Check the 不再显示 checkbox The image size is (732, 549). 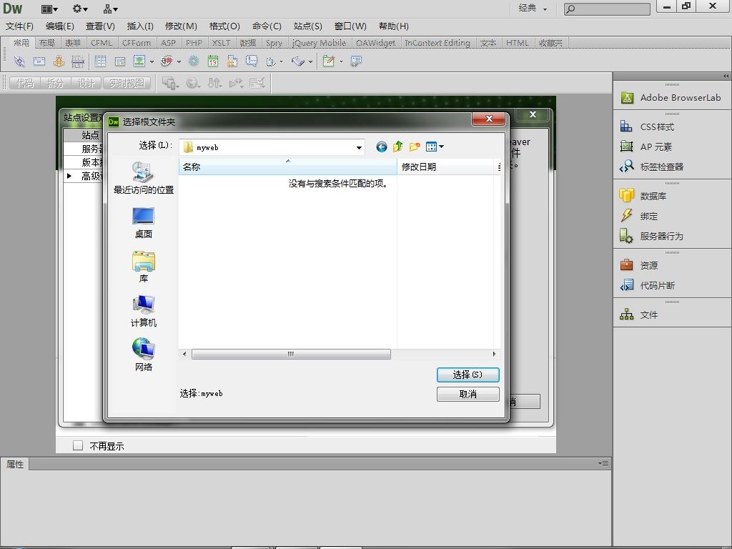pyautogui.click(x=78, y=445)
